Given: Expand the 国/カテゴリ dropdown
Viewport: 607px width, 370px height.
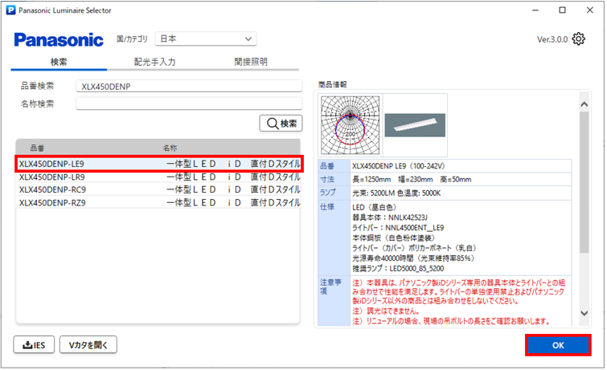Looking at the screenshot, I should pyautogui.click(x=206, y=39).
